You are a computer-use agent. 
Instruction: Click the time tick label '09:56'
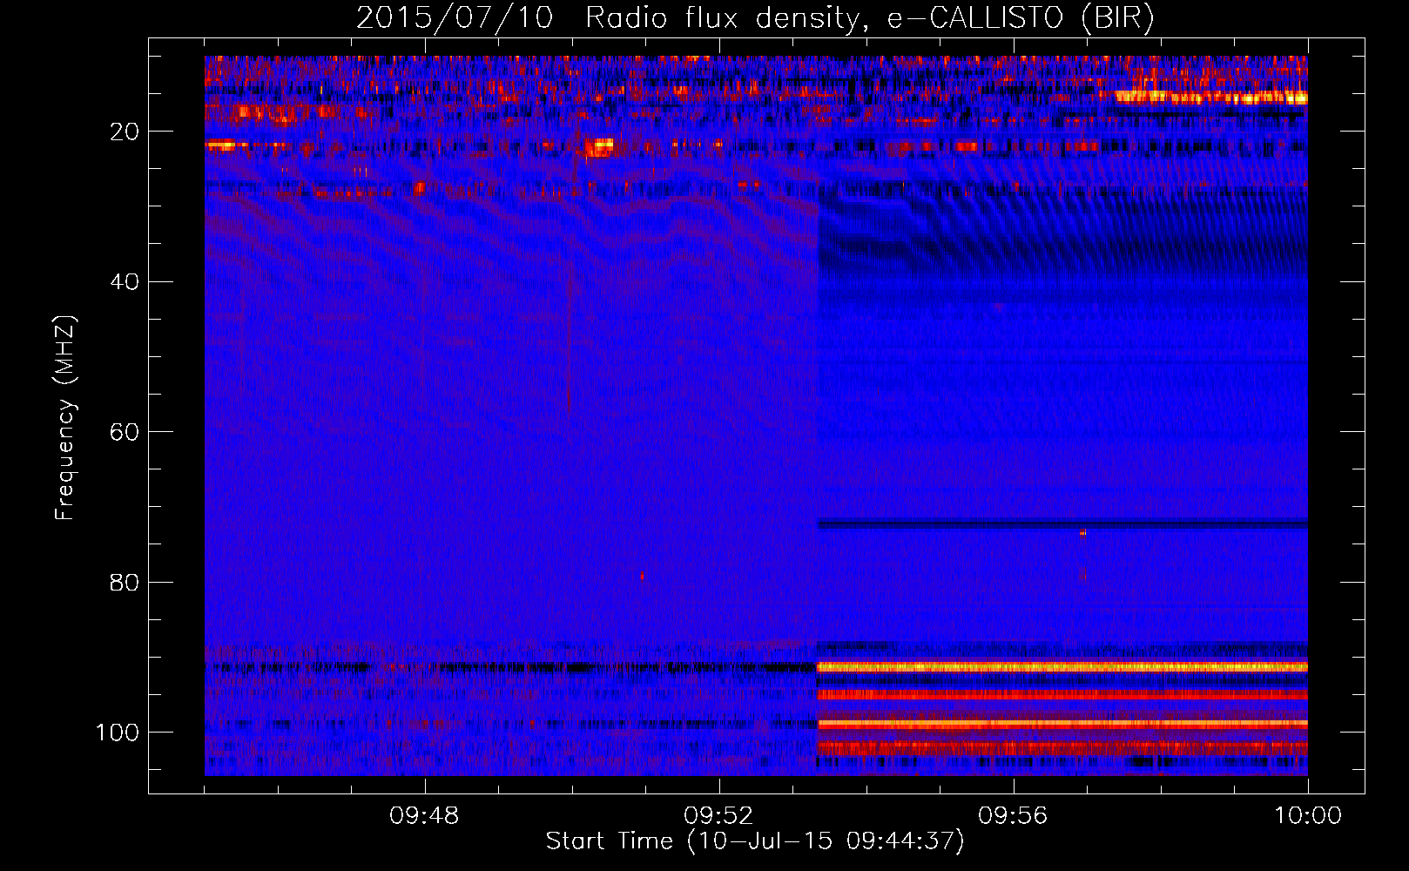tap(1013, 816)
